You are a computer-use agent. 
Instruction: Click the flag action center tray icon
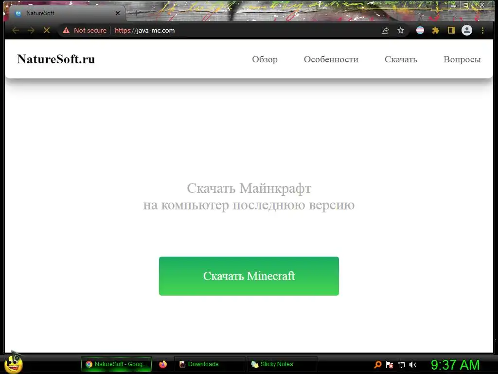pos(390,365)
